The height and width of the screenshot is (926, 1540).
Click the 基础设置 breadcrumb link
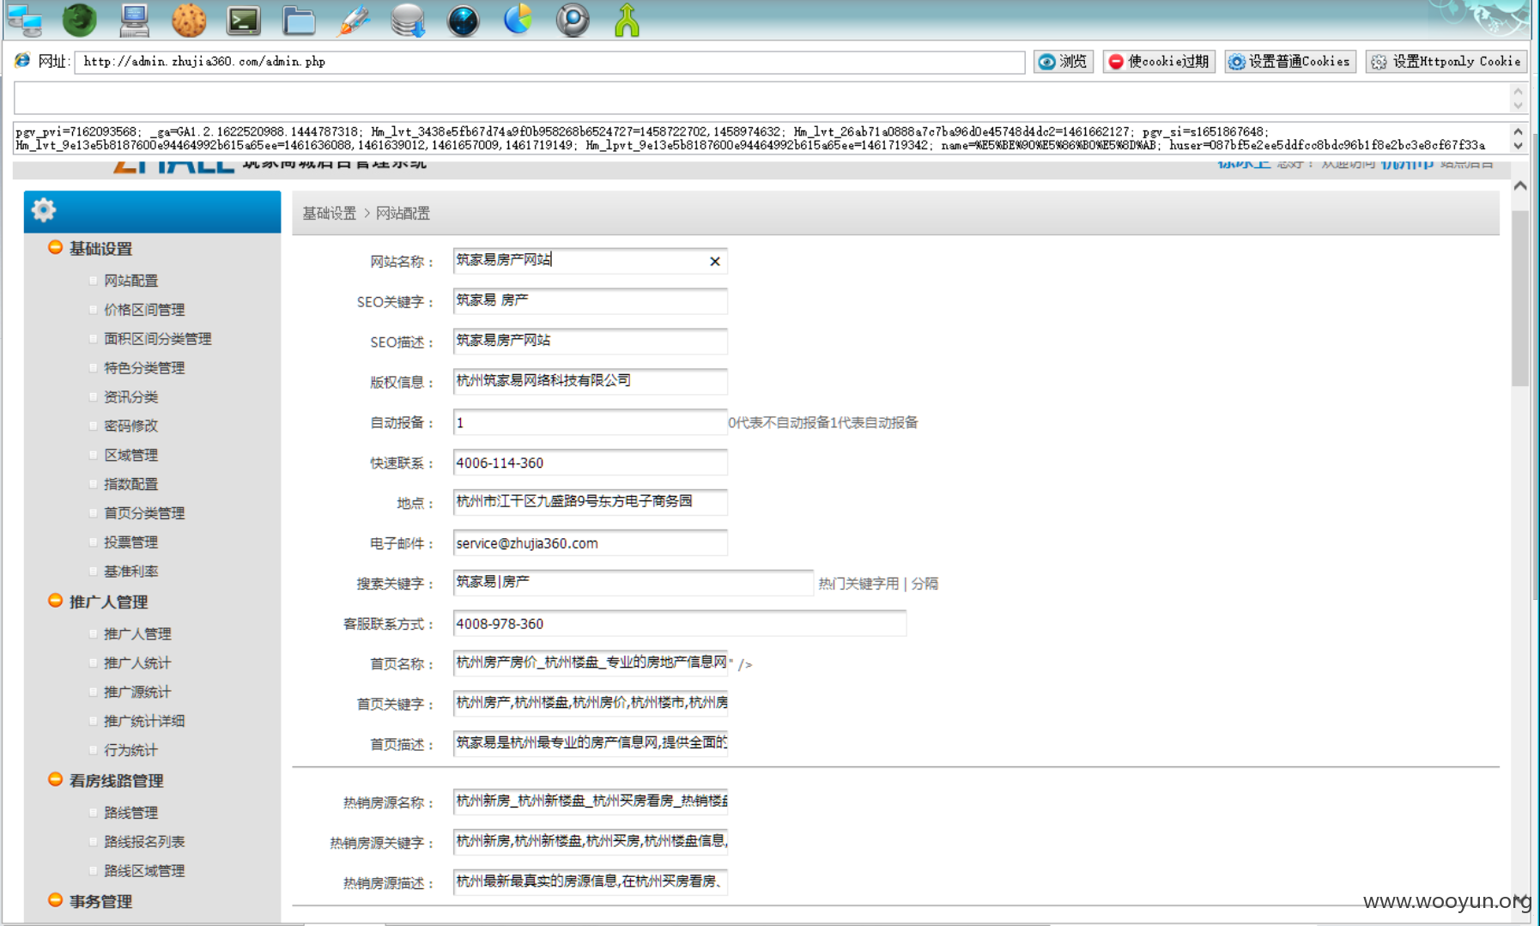pyautogui.click(x=330, y=214)
